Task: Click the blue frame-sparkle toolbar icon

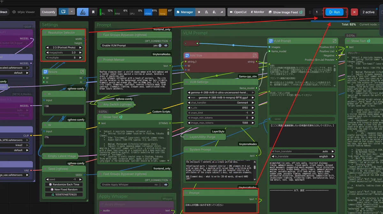Action: 64,12
